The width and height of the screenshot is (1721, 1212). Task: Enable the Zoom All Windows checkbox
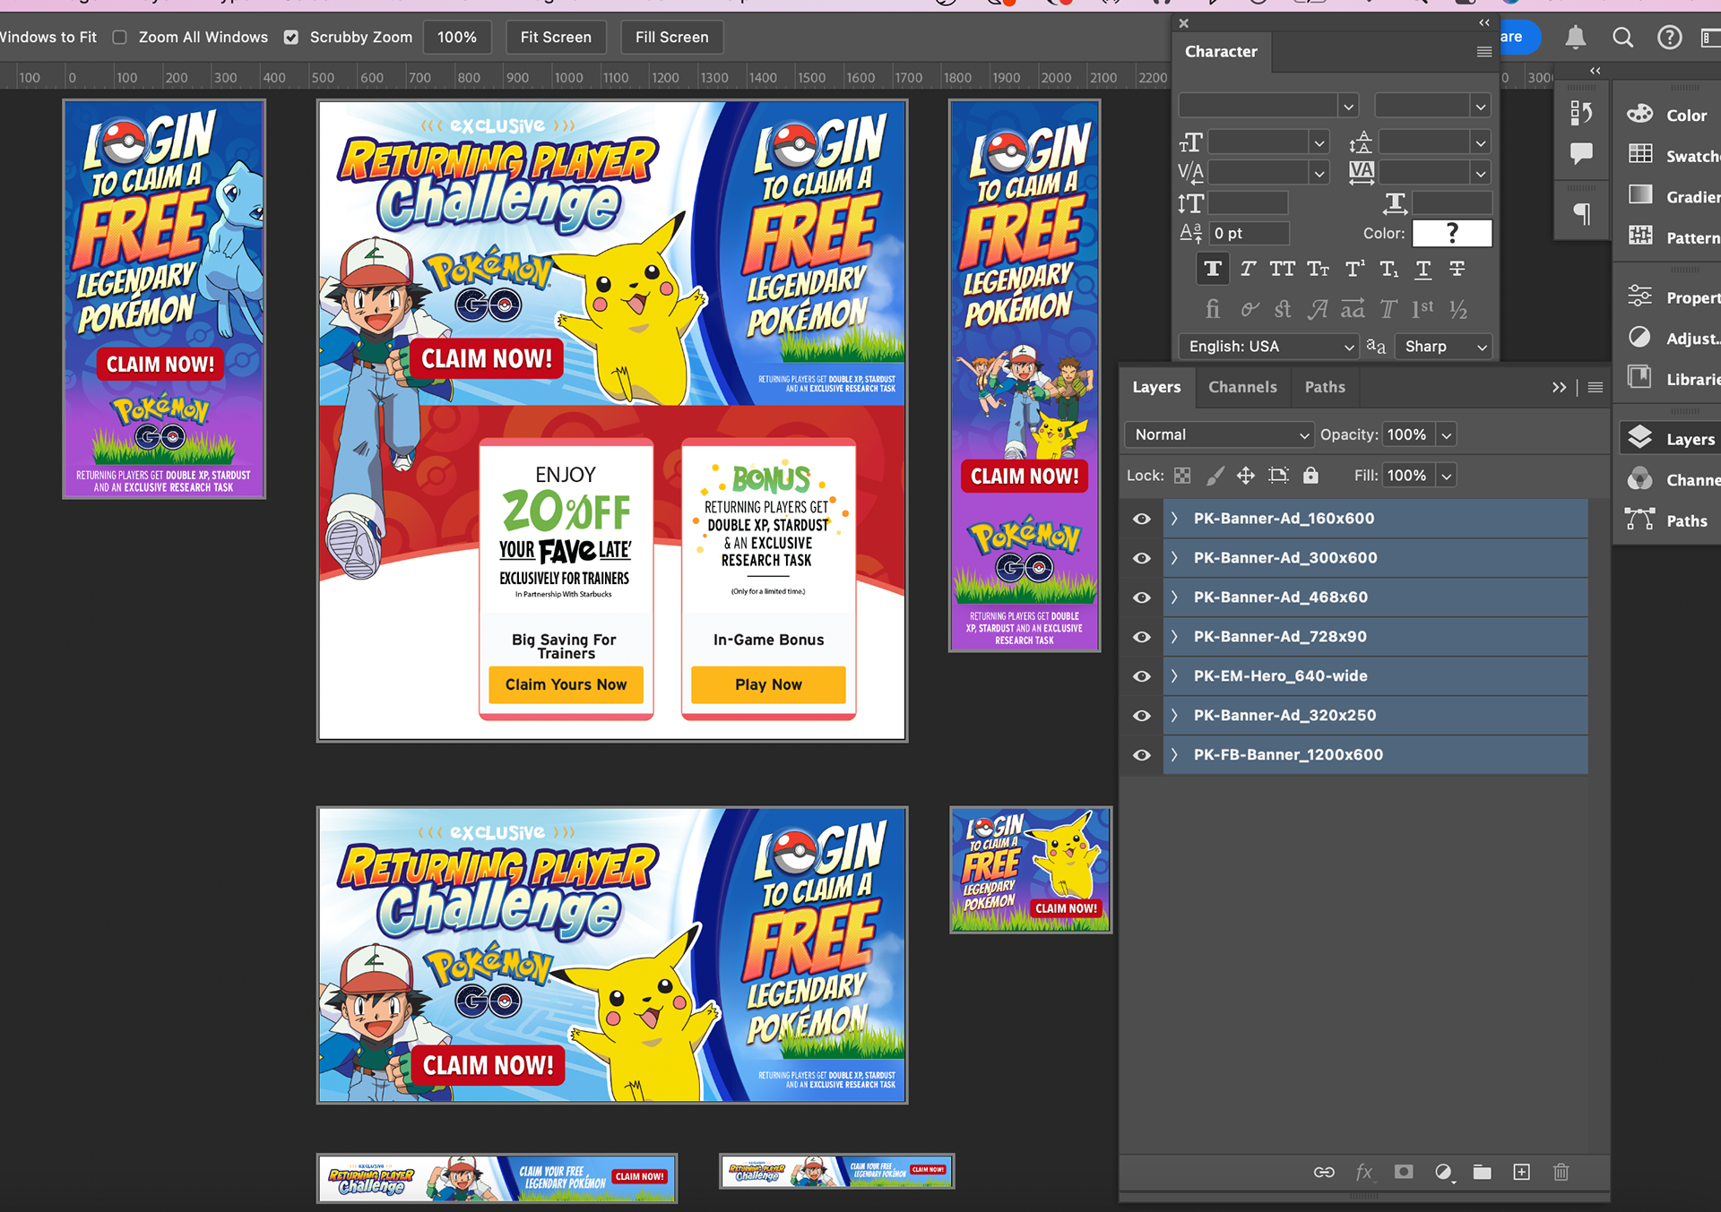[120, 38]
